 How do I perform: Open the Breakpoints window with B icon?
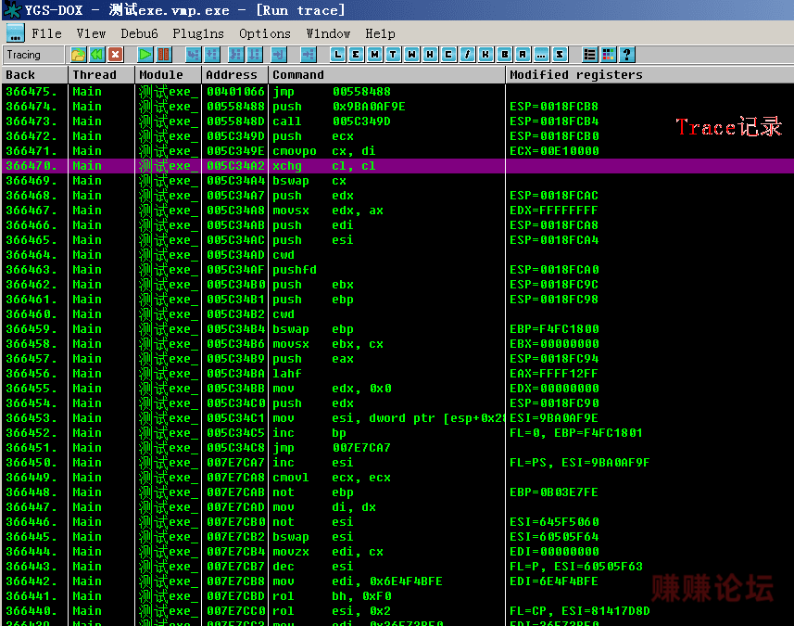tap(504, 54)
